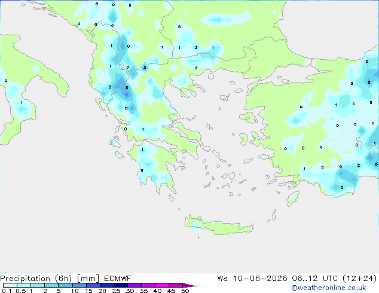
Task: Pick the 1–2 mm legend swatch
Action: tap(38, 285)
